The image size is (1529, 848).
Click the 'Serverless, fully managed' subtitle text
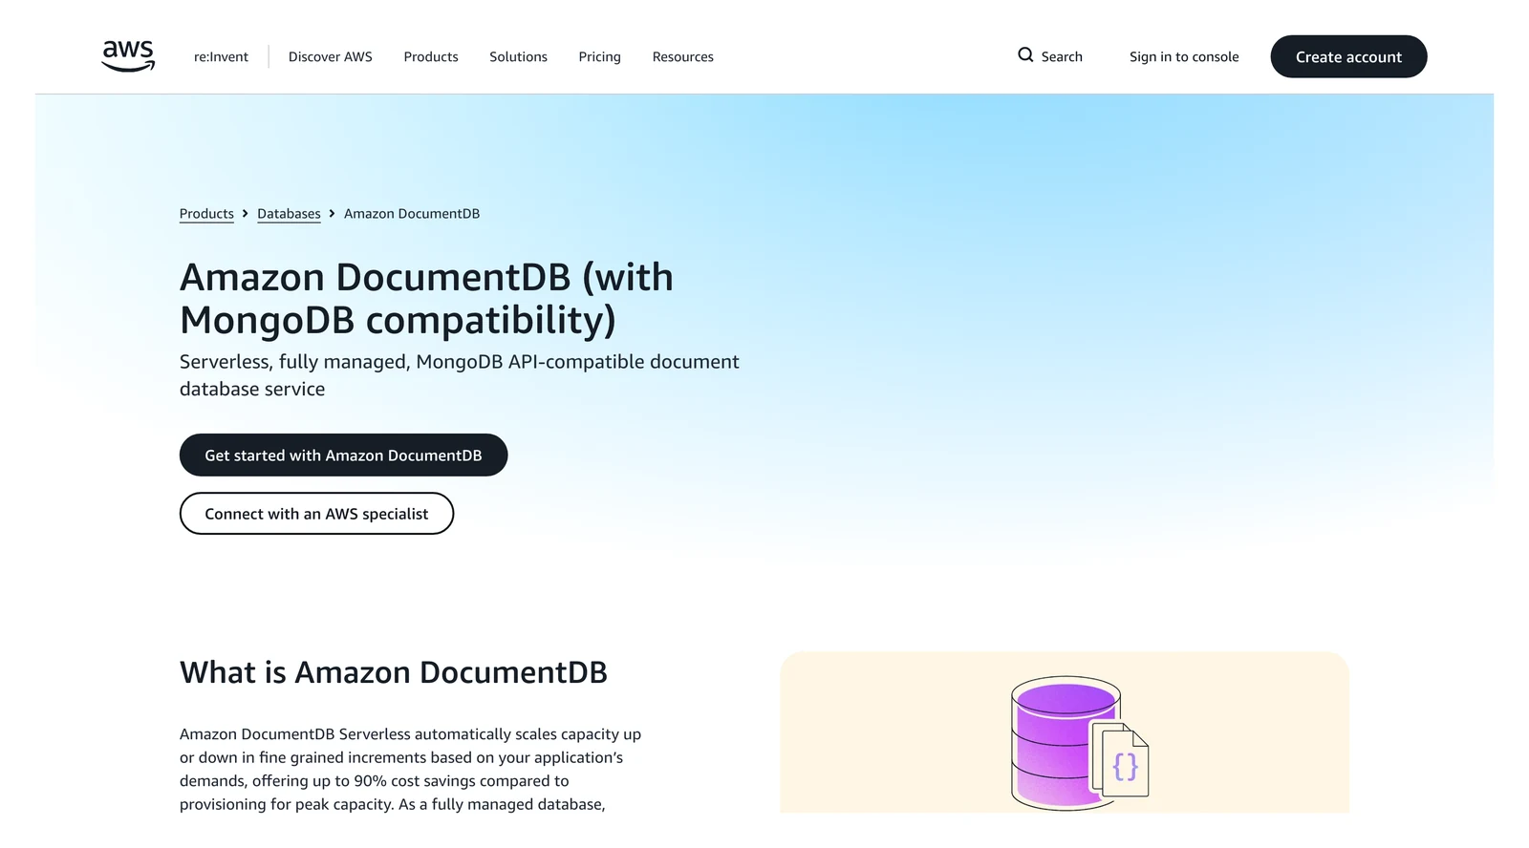(460, 375)
